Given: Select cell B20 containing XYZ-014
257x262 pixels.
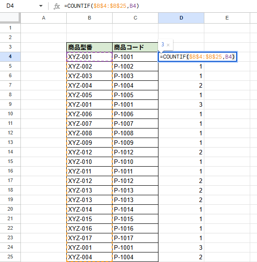Looking at the screenshot, I should click(89, 209).
